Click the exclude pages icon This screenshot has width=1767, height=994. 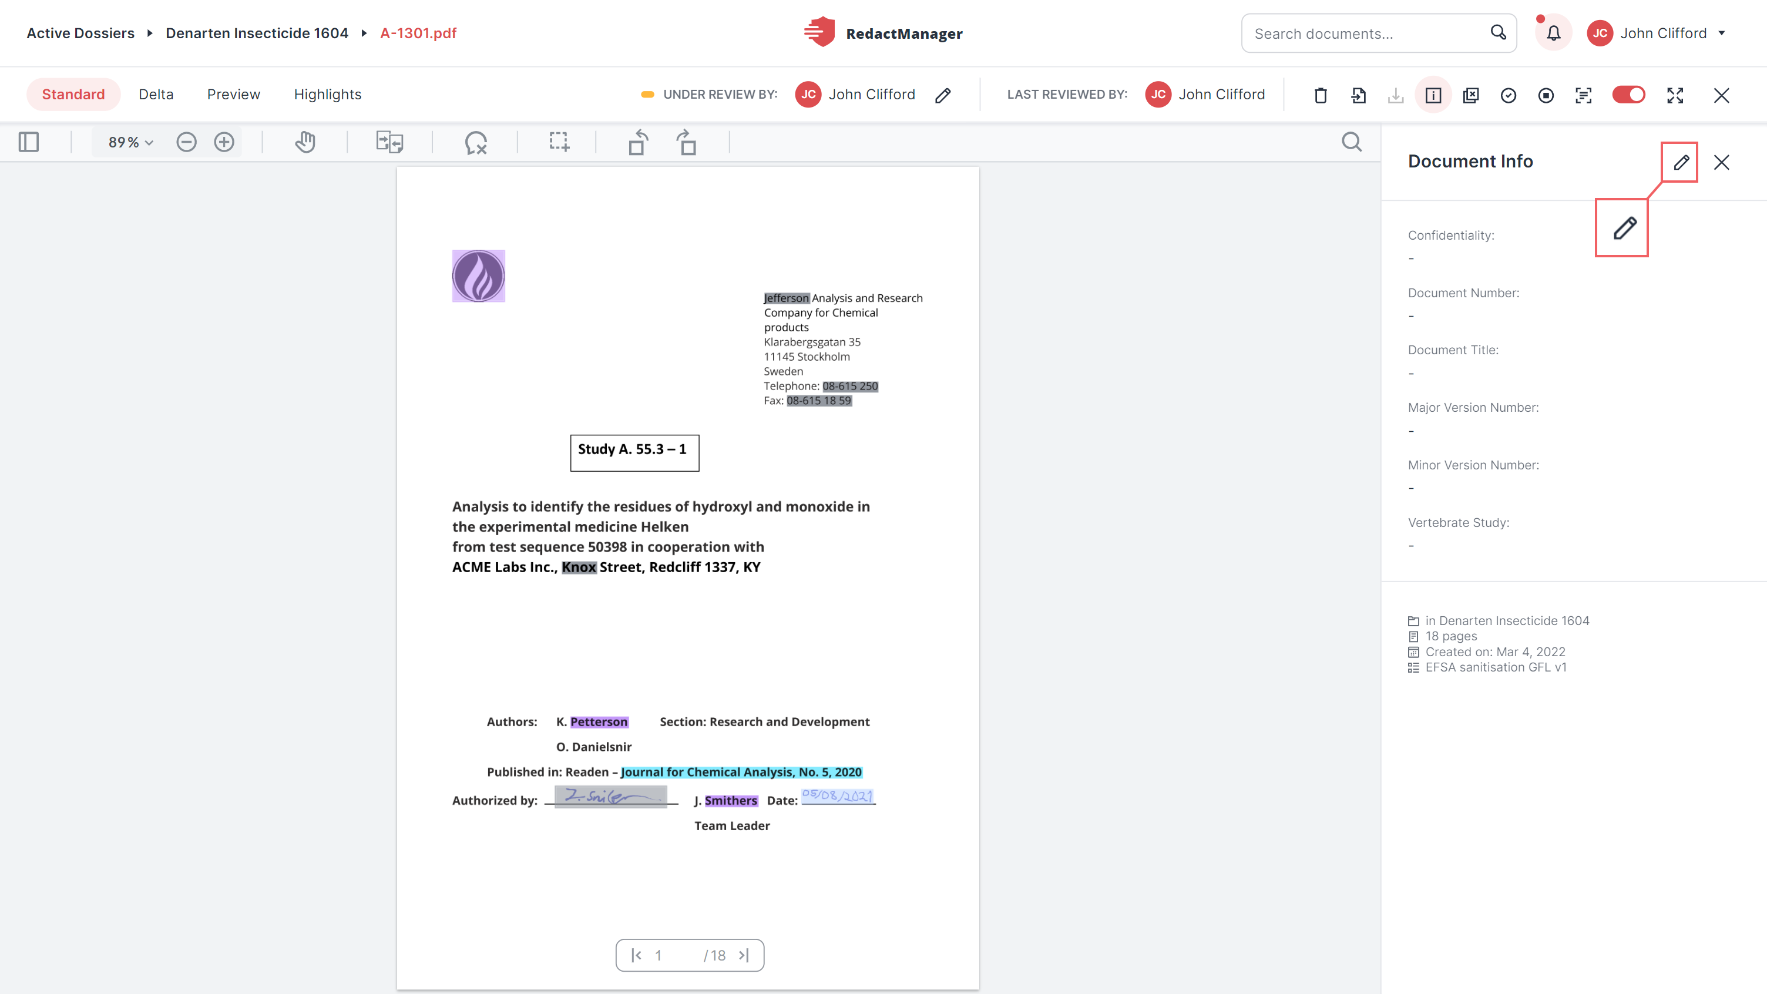pyautogui.click(x=1471, y=95)
